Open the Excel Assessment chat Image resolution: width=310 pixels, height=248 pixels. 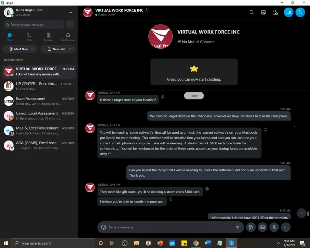39,101
